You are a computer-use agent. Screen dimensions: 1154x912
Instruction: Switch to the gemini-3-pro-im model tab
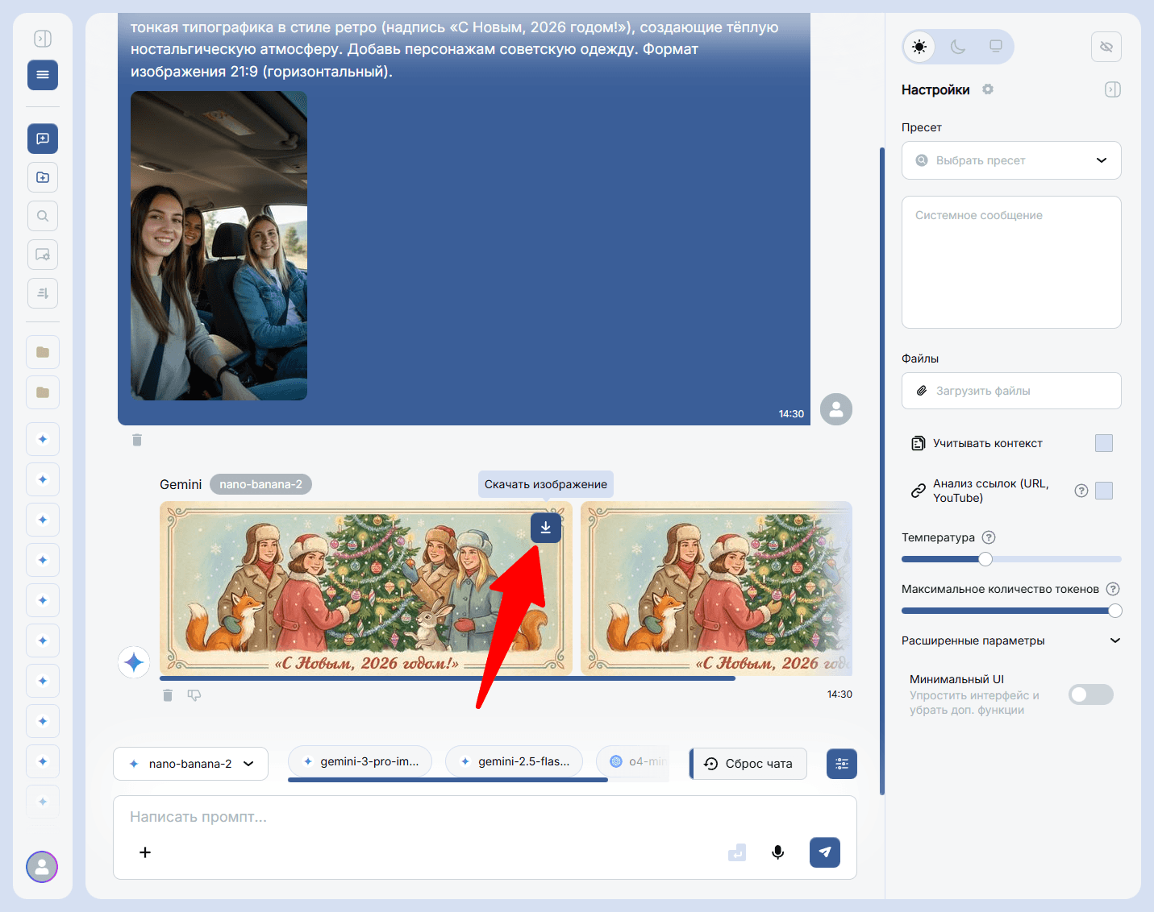click(360, 761)
